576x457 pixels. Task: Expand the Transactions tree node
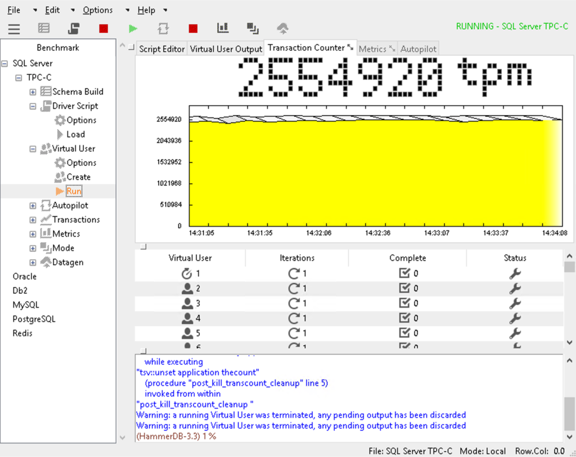(x=33, y=220)
